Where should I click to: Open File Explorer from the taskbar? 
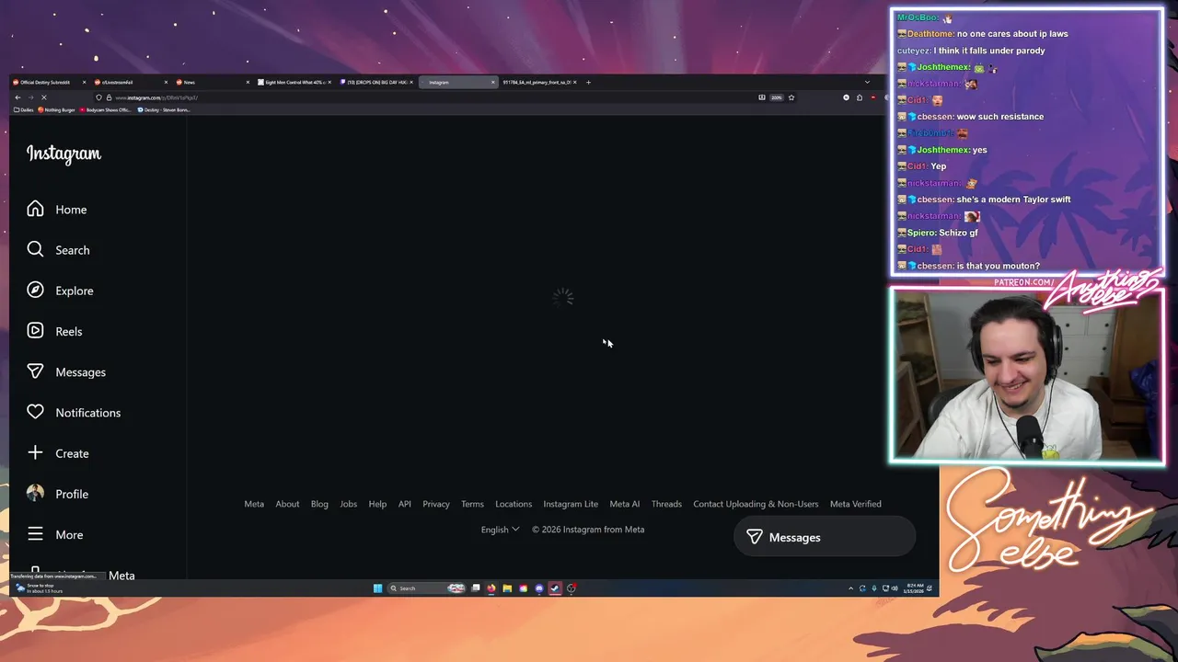coord(507,588)
